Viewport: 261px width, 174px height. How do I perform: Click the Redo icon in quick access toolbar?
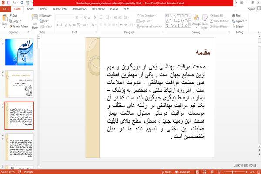click(22, 3)
